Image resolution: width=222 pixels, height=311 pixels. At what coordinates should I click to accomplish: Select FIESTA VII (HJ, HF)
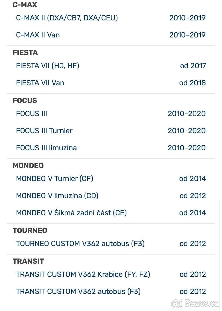[47, 66]
